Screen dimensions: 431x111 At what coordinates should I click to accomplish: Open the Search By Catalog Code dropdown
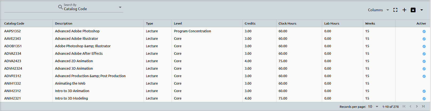click(120, 7)
